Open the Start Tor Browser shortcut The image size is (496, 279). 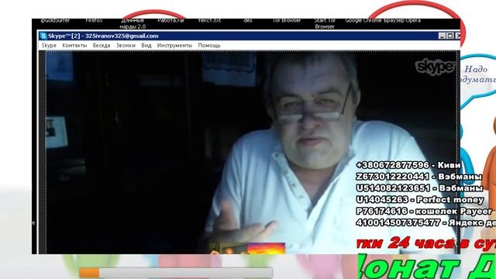tap(325, 24)
